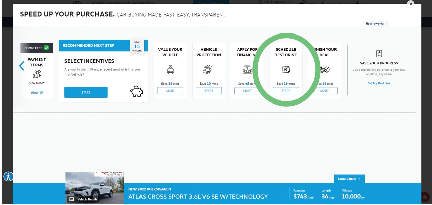Click the Payment Terms money hand icon
Viewport: 432px width, 205px height.
click(x=37, y=74)
